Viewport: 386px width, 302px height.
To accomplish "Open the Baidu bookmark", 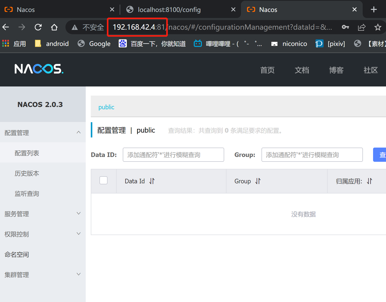I will pyautogui.click(x=152, y=44).
